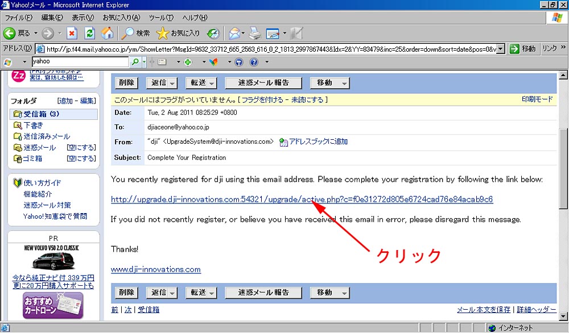569x333 pixels.
Task: Click the add to address book icon
Action: (x=283, y=141)
